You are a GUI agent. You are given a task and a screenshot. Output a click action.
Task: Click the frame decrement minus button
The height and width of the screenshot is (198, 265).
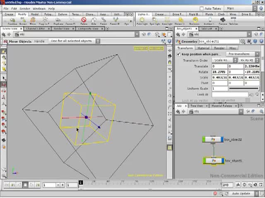click(x=58, y=185)
